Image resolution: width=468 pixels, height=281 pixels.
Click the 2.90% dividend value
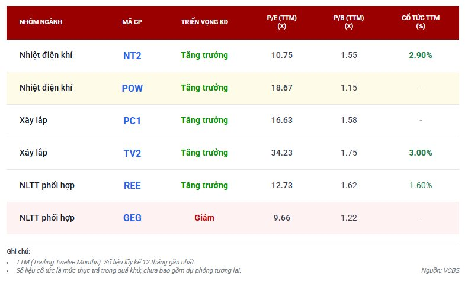[421, 55]
